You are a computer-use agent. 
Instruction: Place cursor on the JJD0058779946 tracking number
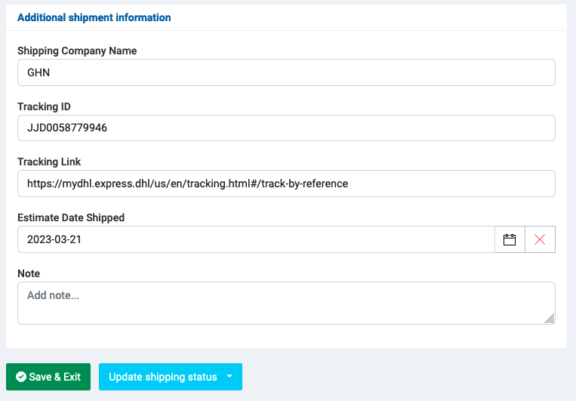click(x=67, y=128)
